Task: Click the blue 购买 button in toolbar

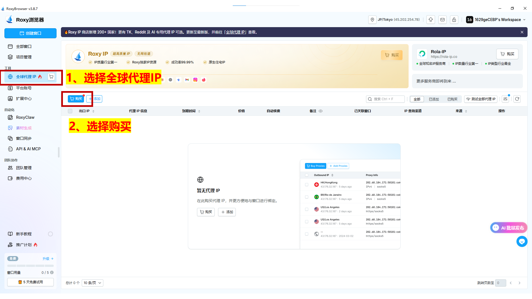Action: [76, 99]
